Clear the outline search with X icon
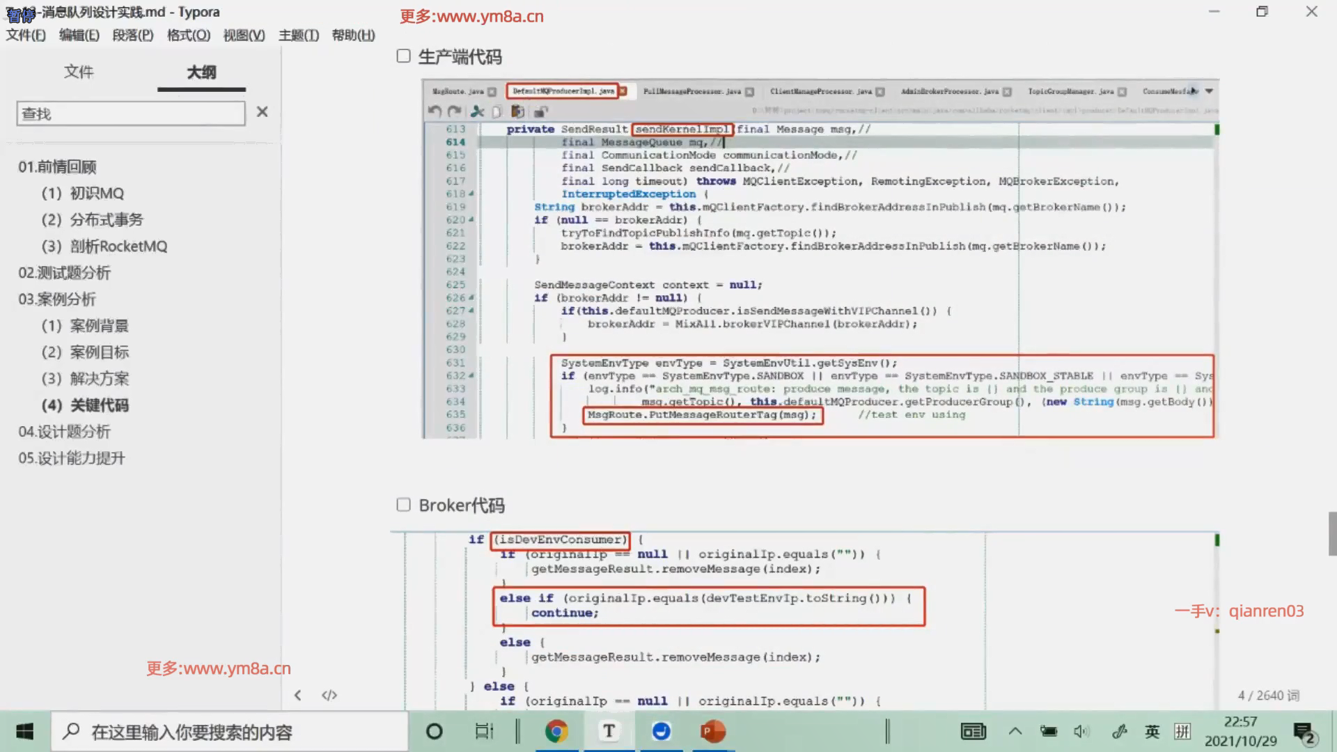The height and width of the screenshot is (752, 1337). pyautogui.click(x=262, y=112)
